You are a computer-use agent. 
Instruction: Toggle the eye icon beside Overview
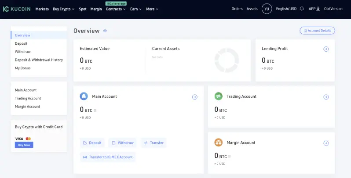click(105, 31)
